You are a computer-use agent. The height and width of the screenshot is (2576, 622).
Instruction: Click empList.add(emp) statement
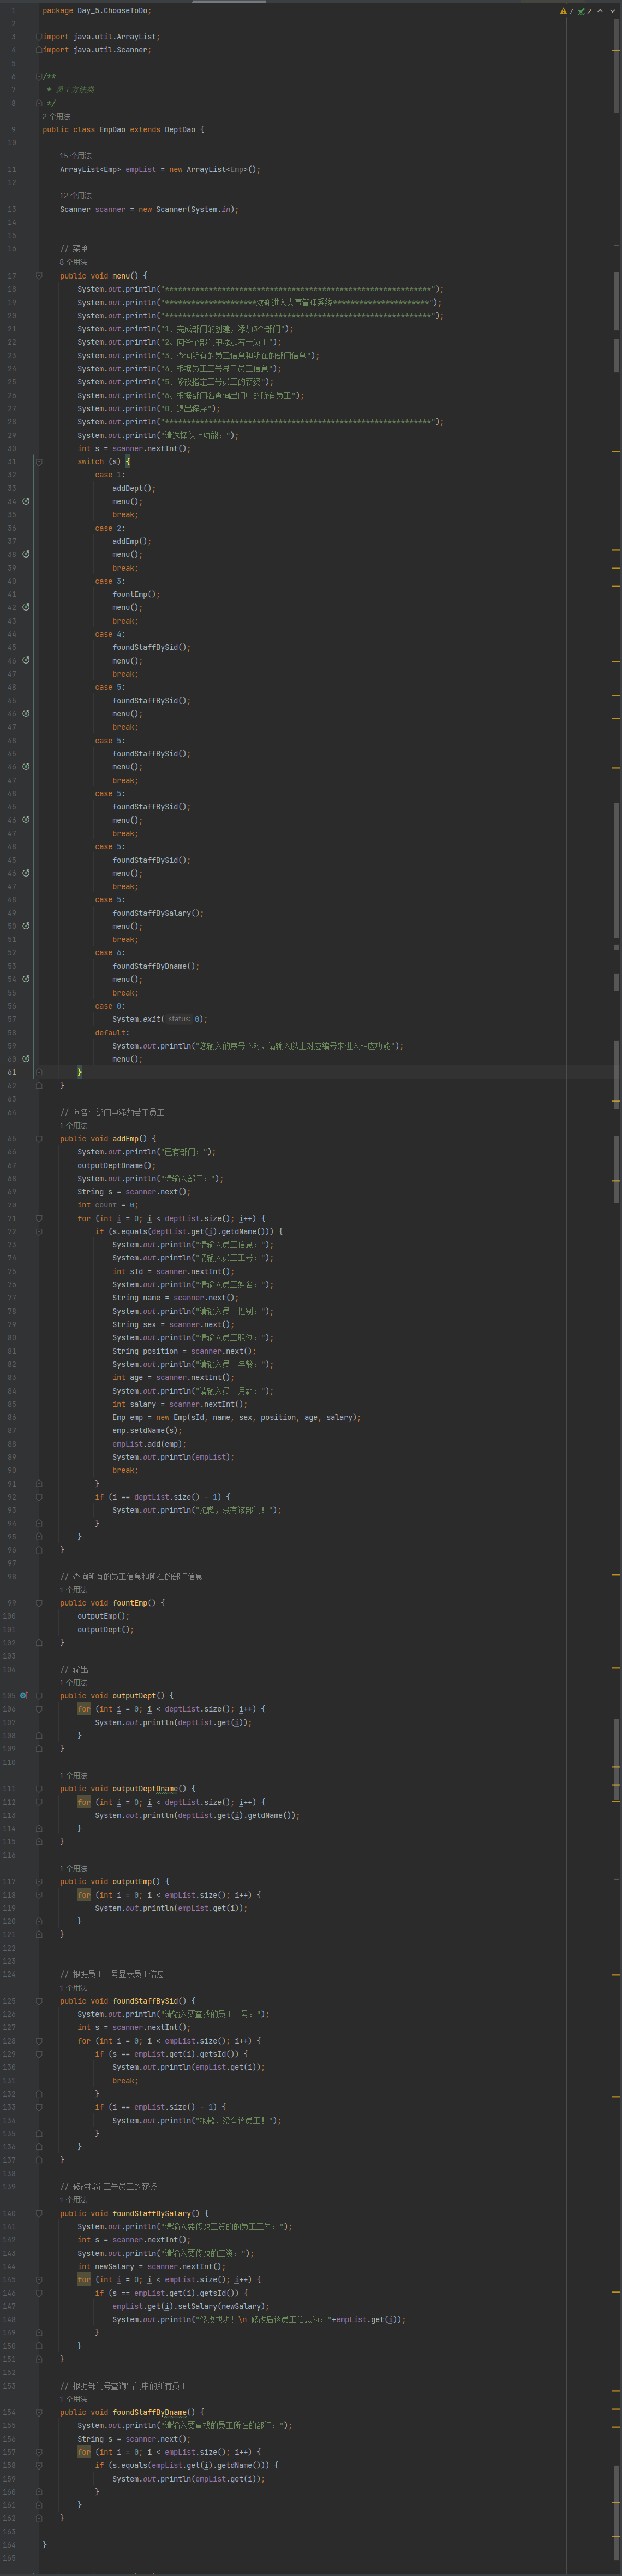click(x=149, y=1443)
